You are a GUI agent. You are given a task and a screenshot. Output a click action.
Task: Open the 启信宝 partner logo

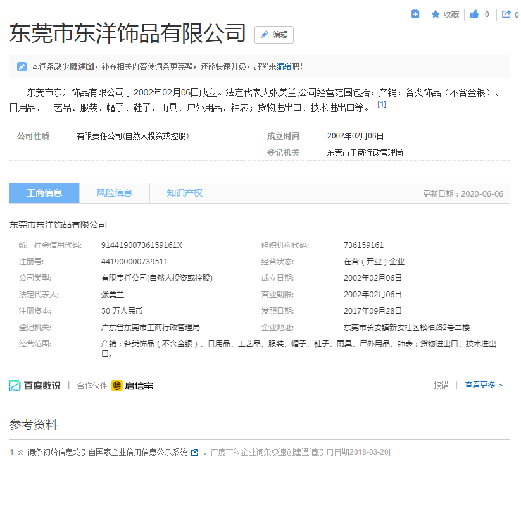[x=132, y=386]
